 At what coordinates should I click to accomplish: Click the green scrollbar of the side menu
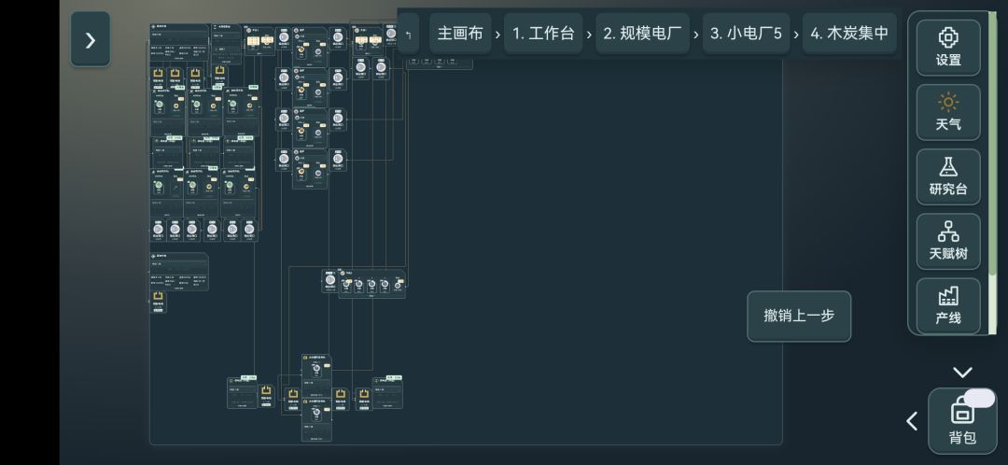click(992, 145)
